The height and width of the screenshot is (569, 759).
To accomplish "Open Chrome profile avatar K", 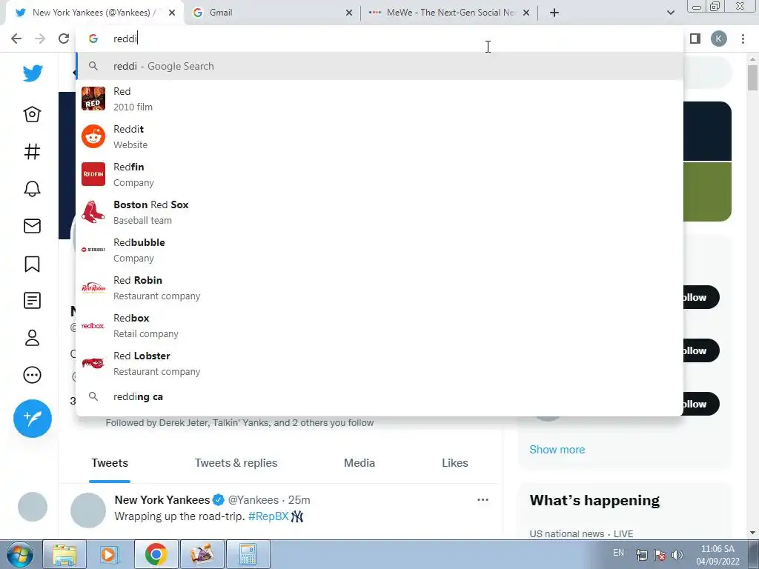I will pos(719,39).
